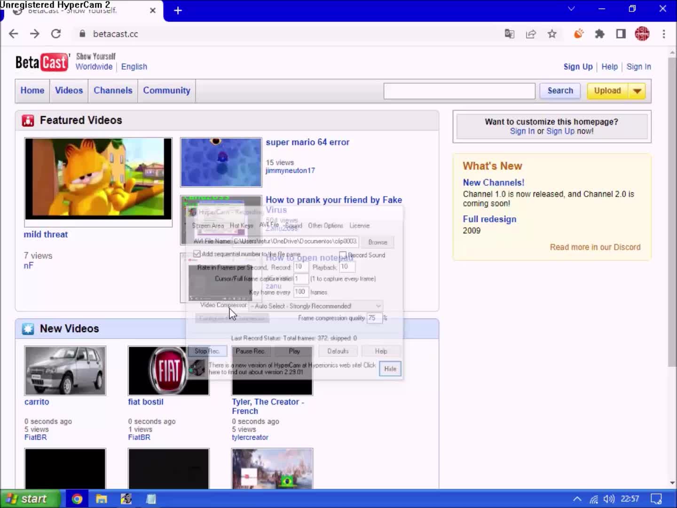Image resolution: width=677 pixels, height=508 pixels.
Task: Expand the Upload dropdown arrow
Action: [638, 91]
